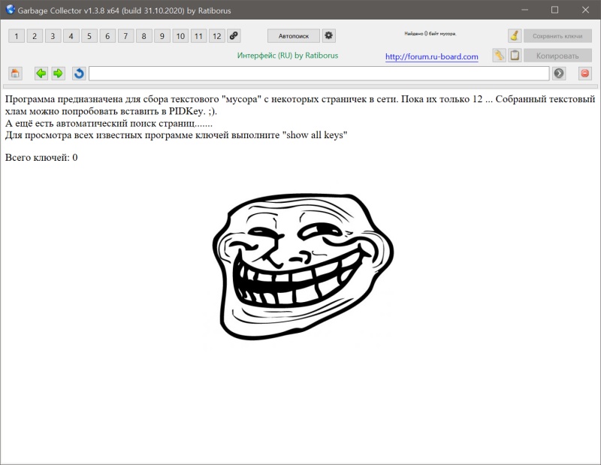
Task: Click the Копировать button
Action: pos(557,56)
